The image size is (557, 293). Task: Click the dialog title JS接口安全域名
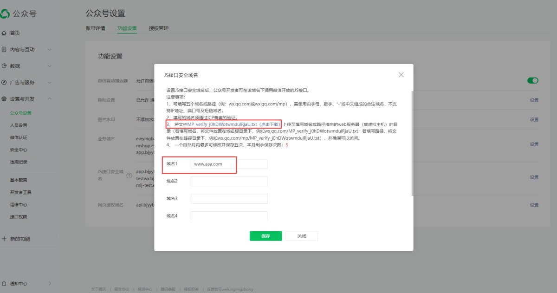click(181, 75)
